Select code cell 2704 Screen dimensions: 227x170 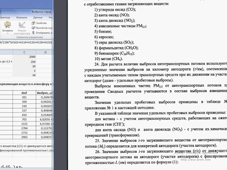click(24, 128)
